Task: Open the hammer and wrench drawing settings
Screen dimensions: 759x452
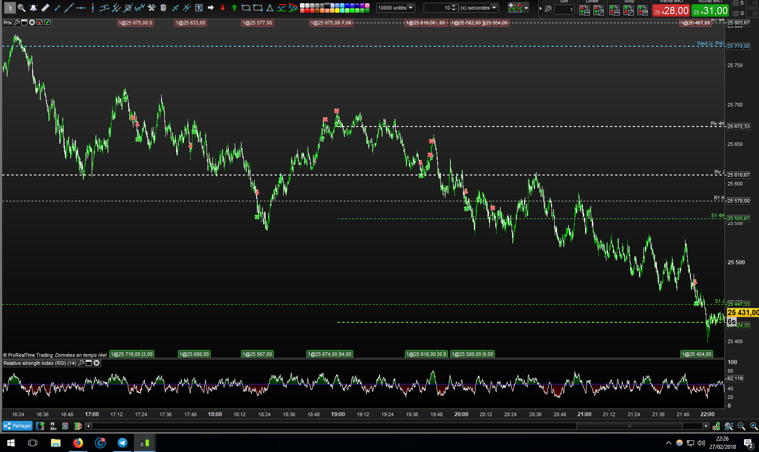Action: click(x=152, y=8)
